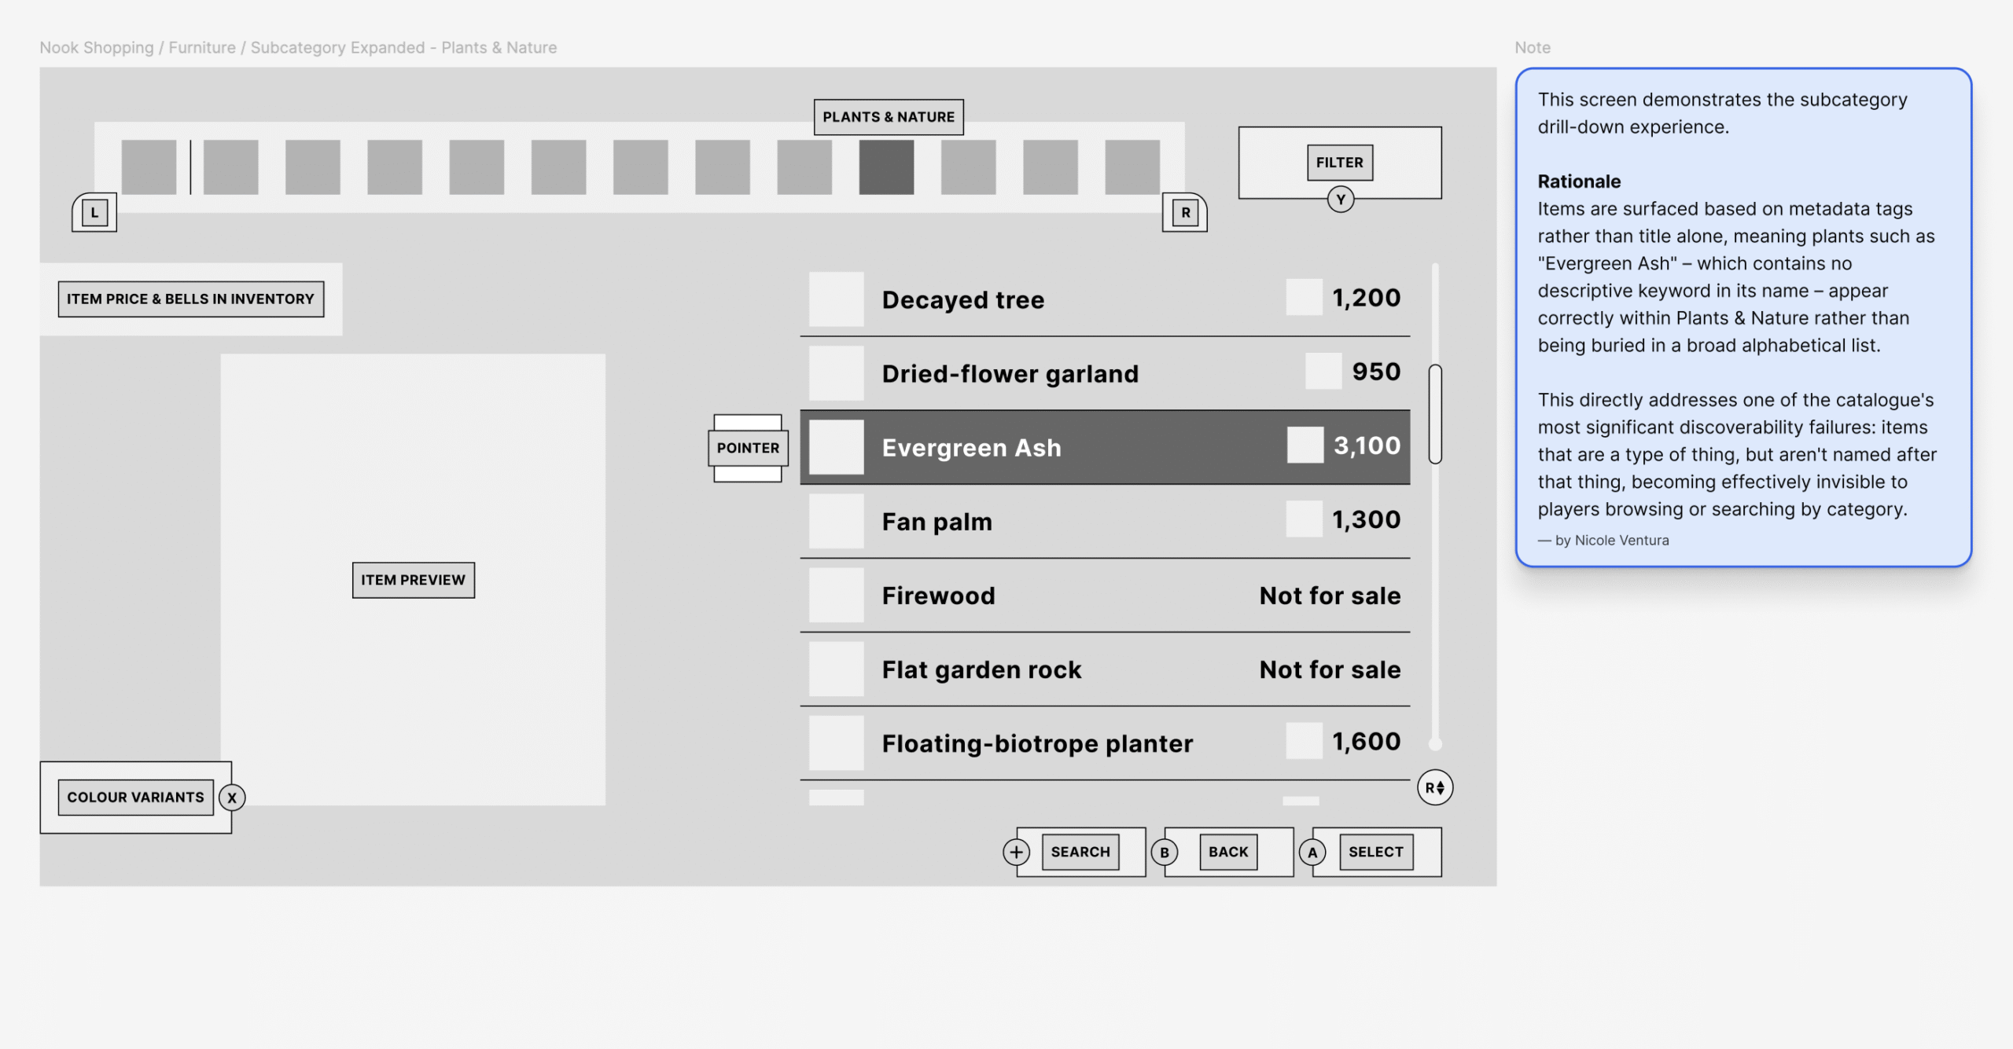The width and height of the screenshot is (2013, 1049).
Task: Click the list's vertical scrollbar handle
Action: pyautogui.click(x=1434, y=414)
